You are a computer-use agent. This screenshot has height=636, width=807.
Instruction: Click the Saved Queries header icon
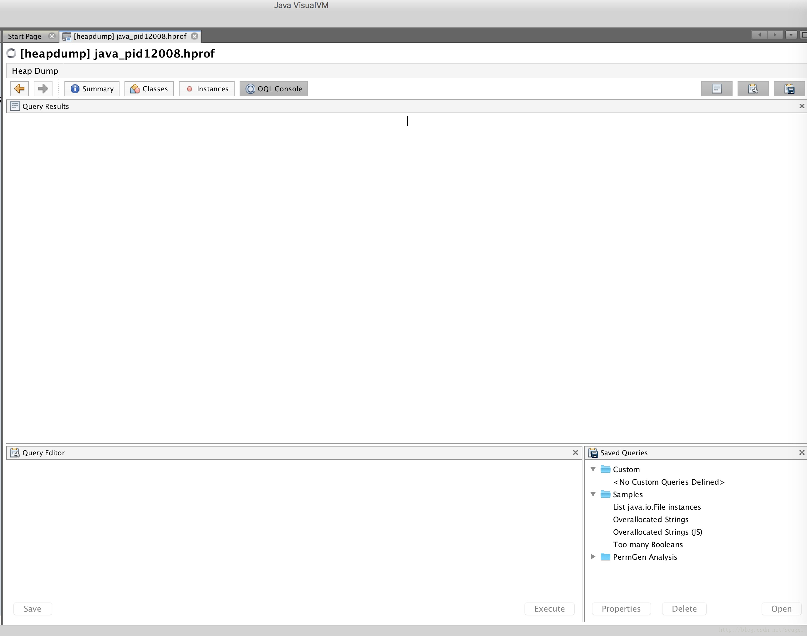click(x=593, y=452)
